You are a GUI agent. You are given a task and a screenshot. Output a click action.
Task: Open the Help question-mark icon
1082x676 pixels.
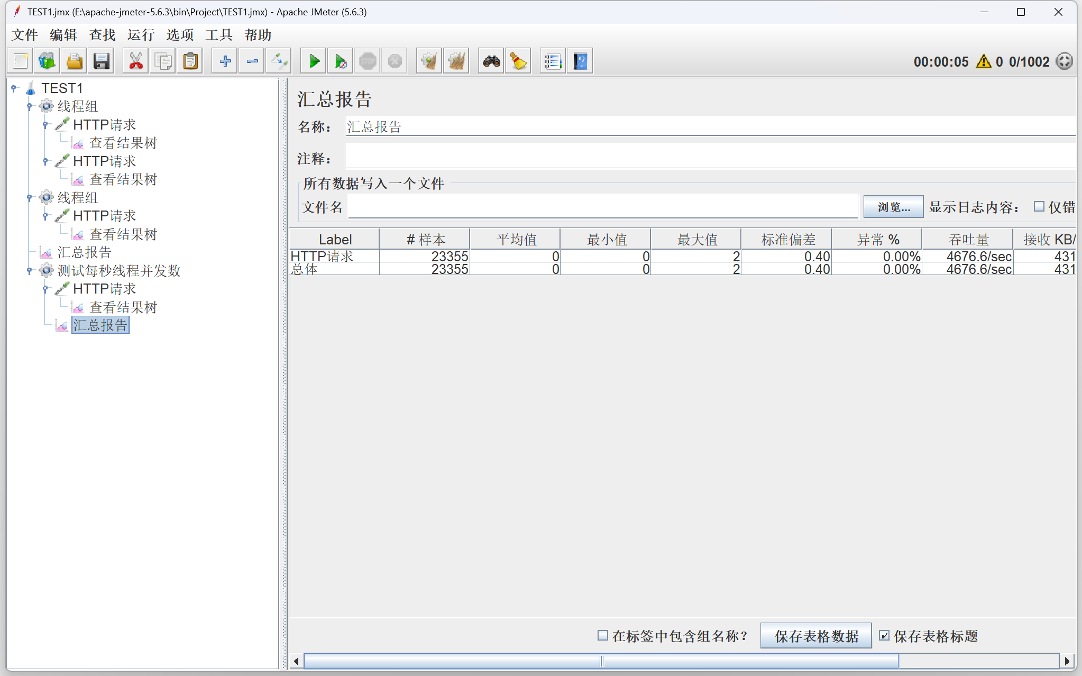(x=580, y=61)
